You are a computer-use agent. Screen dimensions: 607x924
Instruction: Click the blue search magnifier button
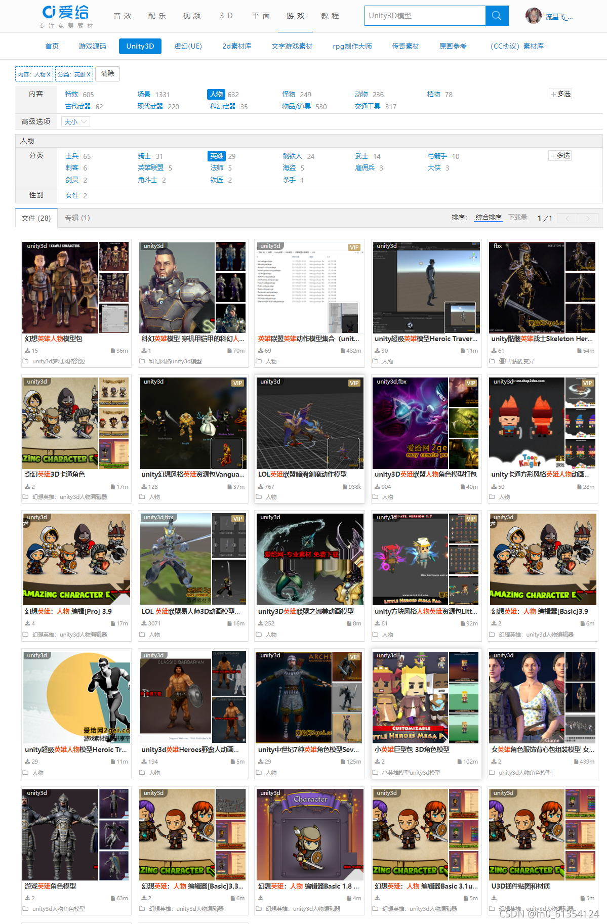coord(497,16)
